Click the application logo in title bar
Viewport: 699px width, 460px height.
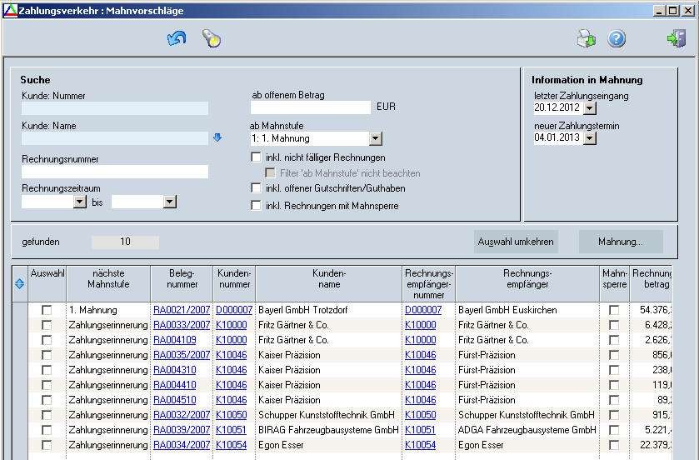pos(9,11)
